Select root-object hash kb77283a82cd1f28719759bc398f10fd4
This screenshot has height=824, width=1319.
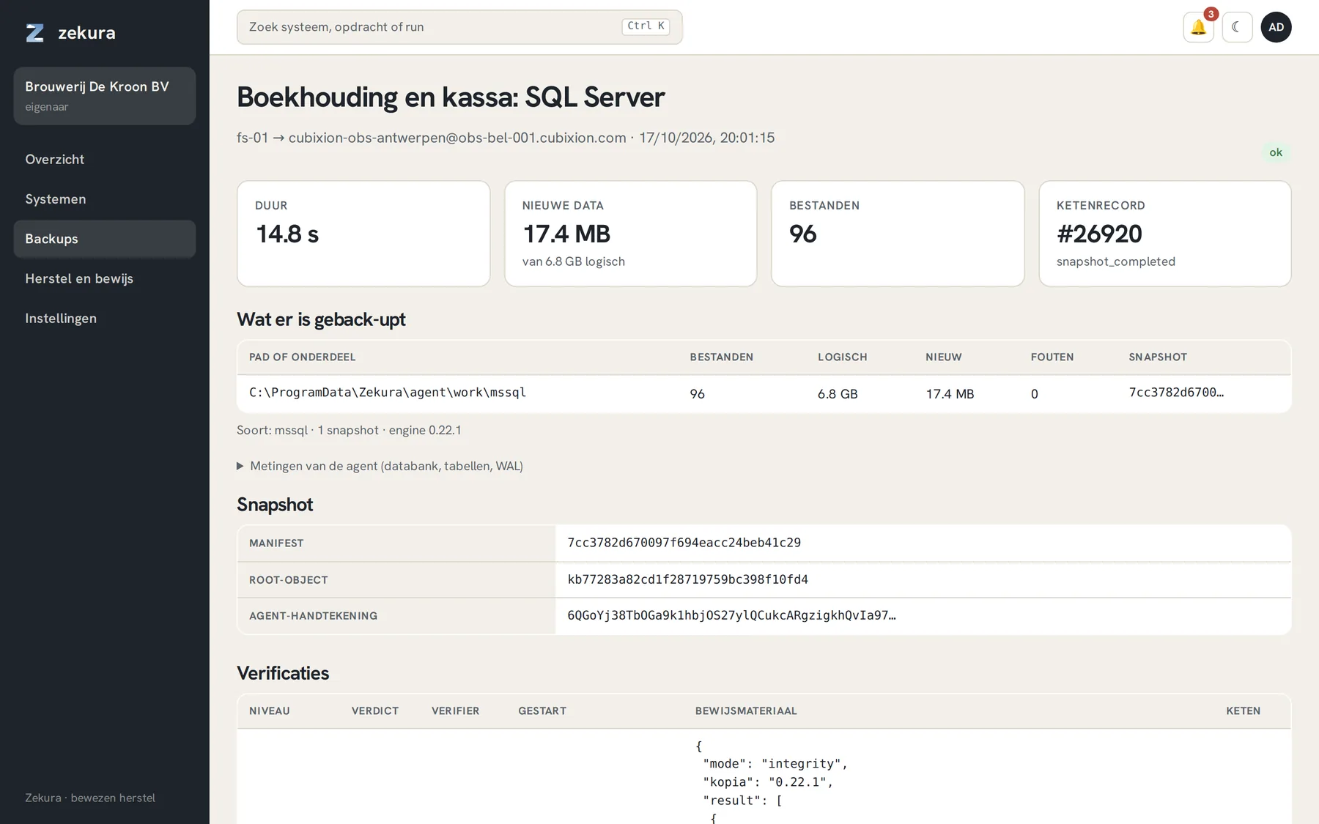[x=688, y=579]
